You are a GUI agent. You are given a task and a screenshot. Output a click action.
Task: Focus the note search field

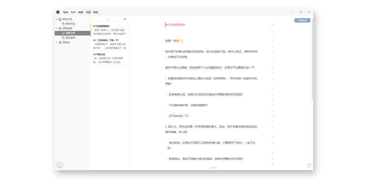tap(107, 19)
